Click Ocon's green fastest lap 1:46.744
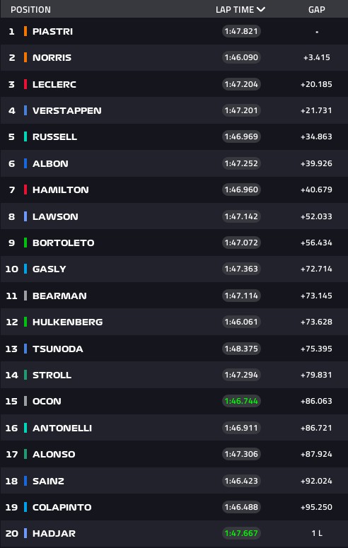This screenshot has width=348, height=548. coord(241,401)
